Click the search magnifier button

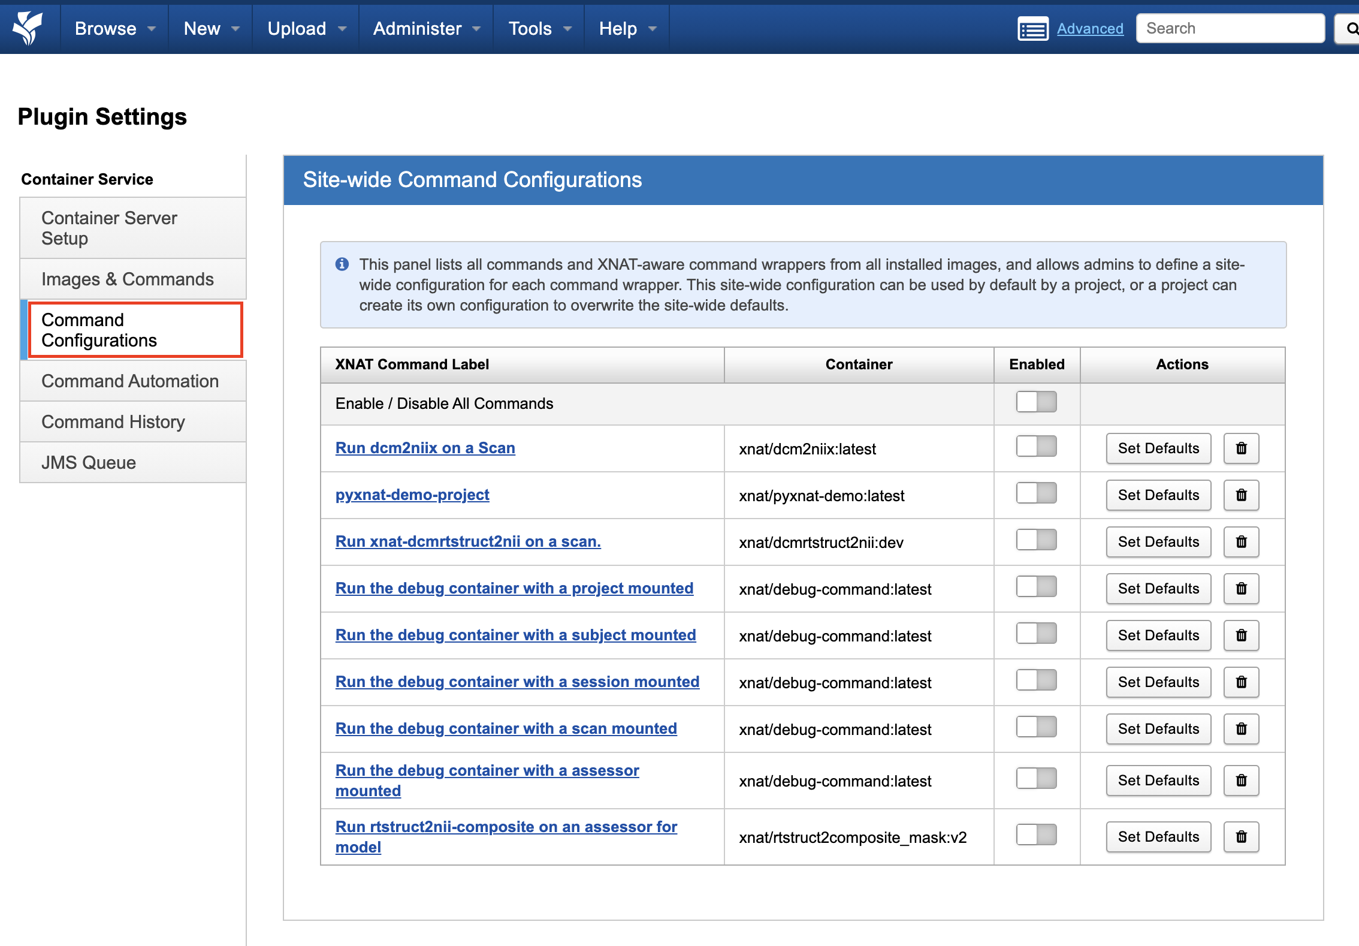point(1348,29)
